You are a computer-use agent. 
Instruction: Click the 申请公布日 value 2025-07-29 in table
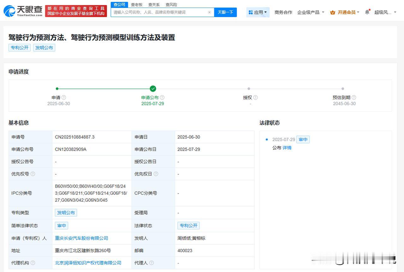[x=189, y=149]
